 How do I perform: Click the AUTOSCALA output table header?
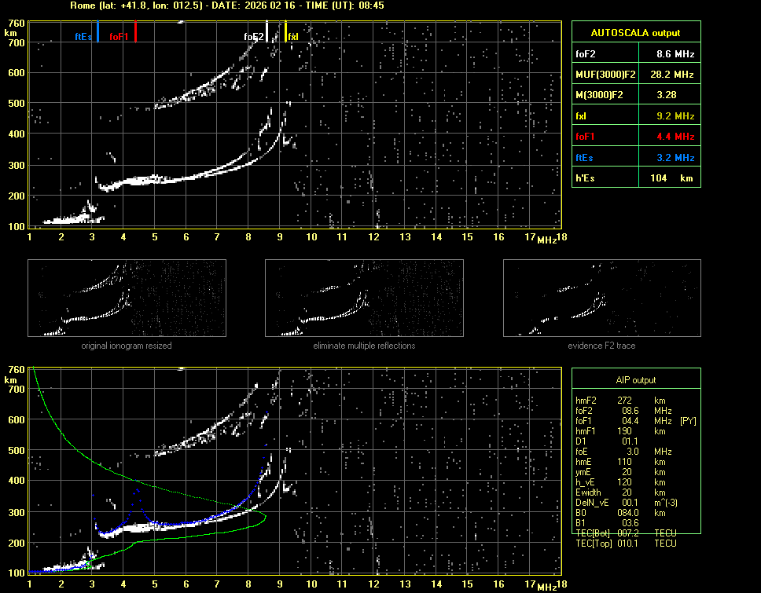635,33
